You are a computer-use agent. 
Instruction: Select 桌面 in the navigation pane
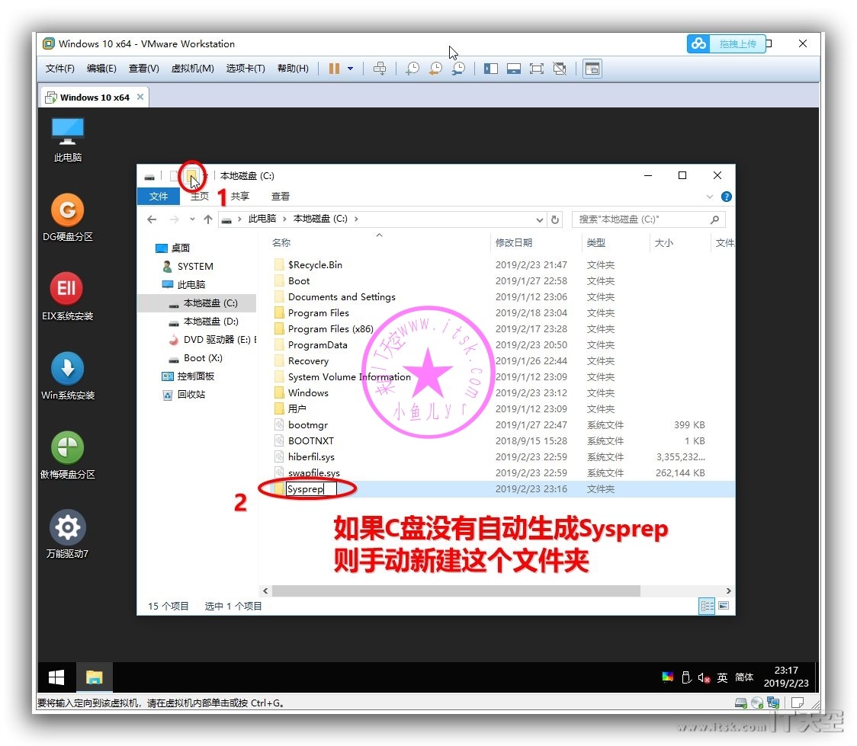[x=181, y=248]
